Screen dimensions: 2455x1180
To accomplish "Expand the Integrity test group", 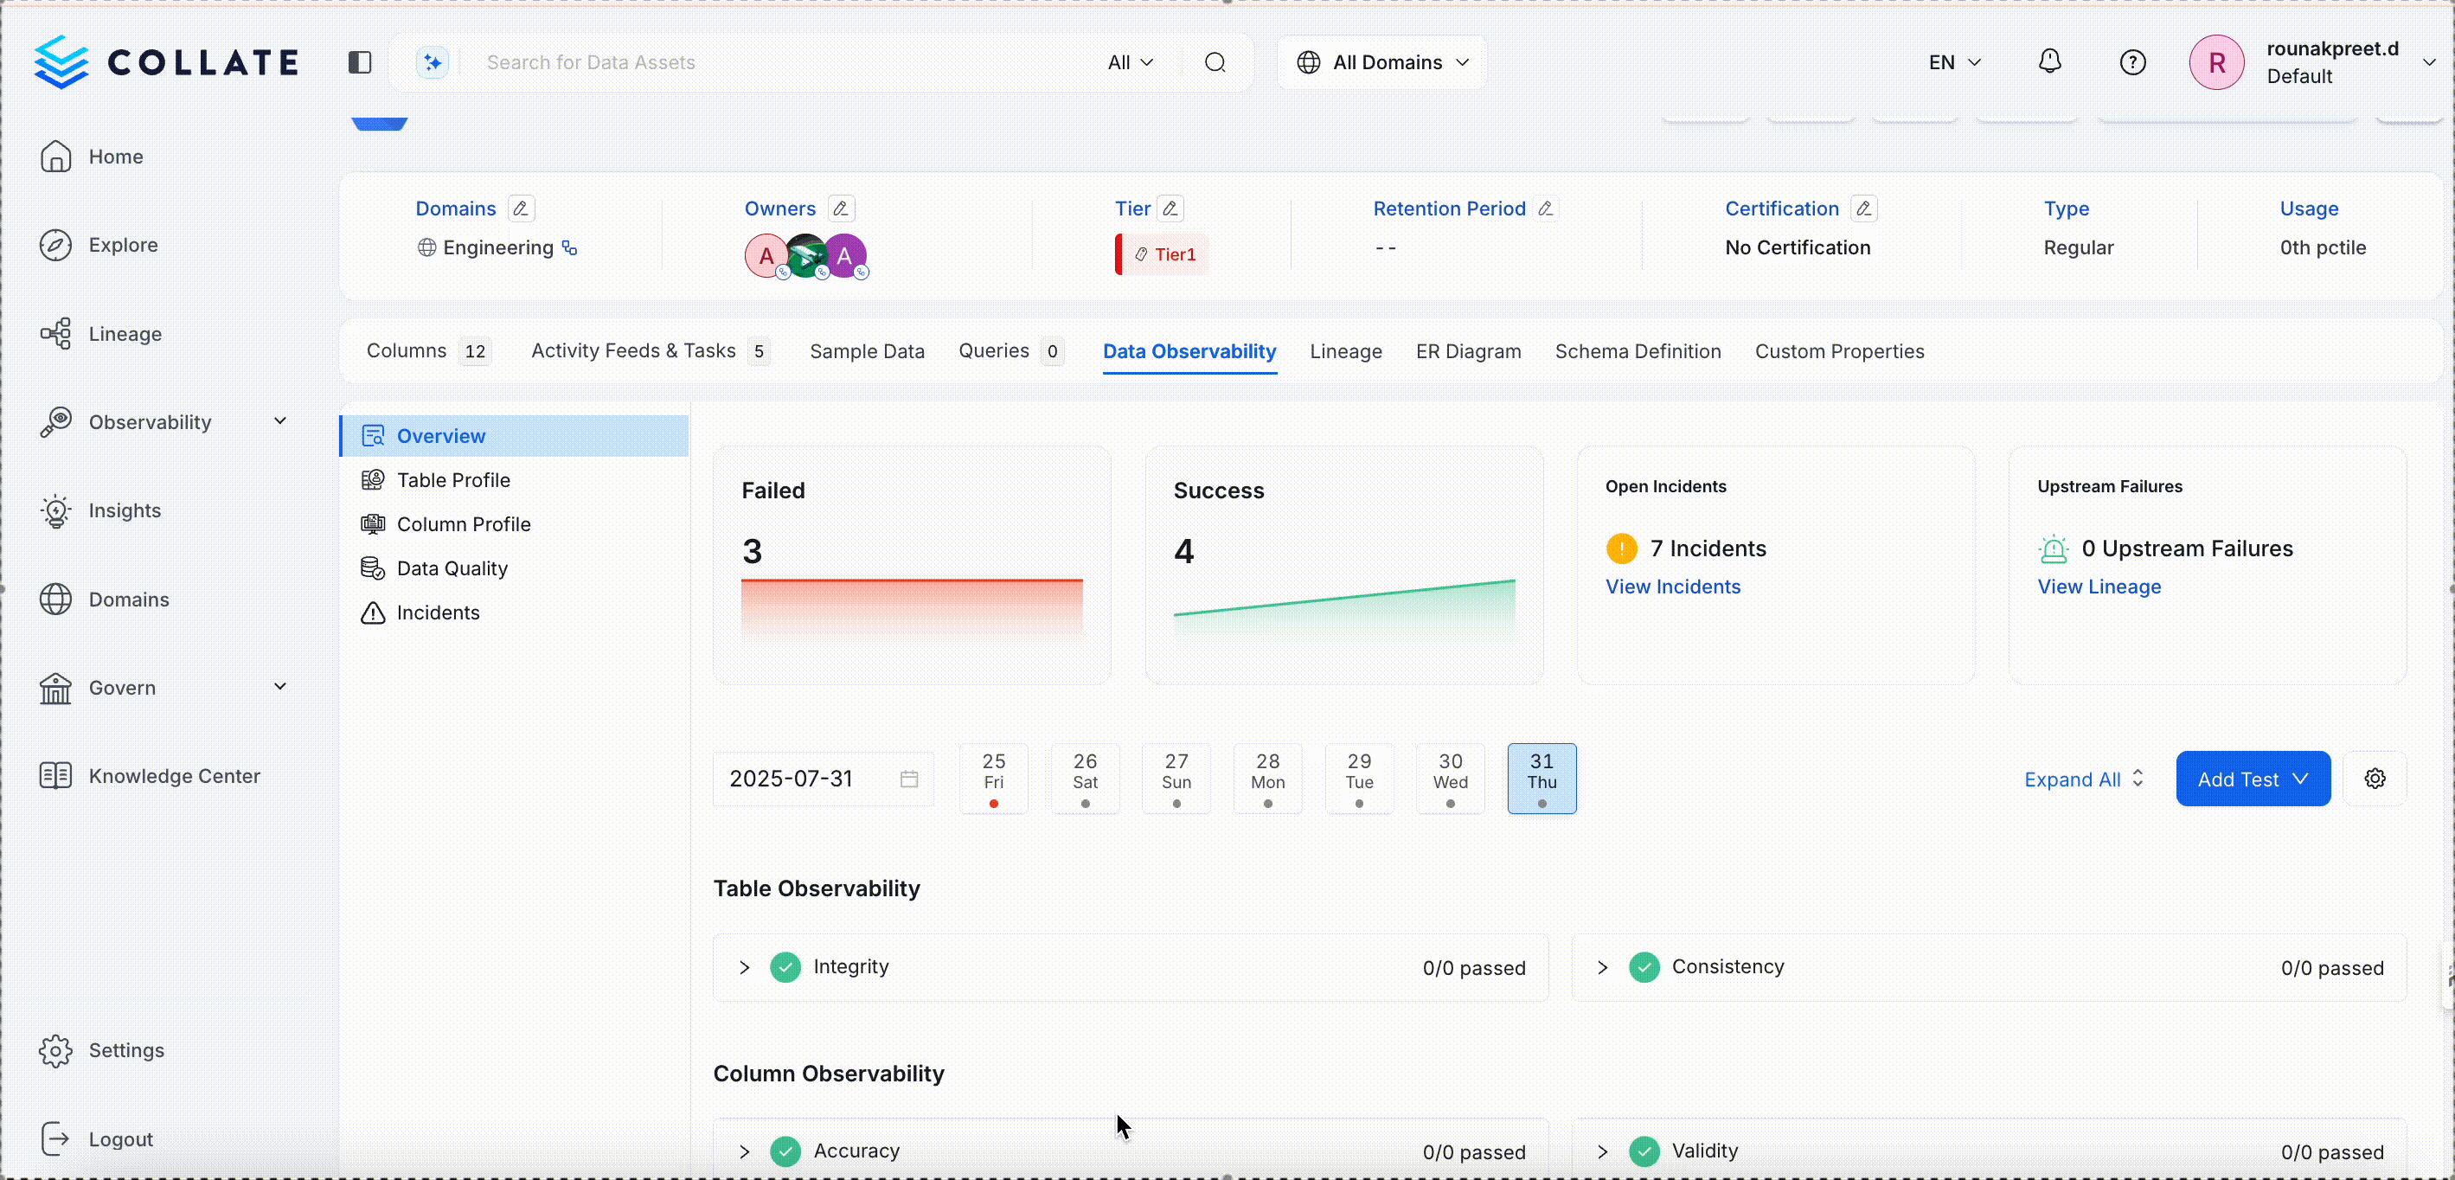I will 744,967.
